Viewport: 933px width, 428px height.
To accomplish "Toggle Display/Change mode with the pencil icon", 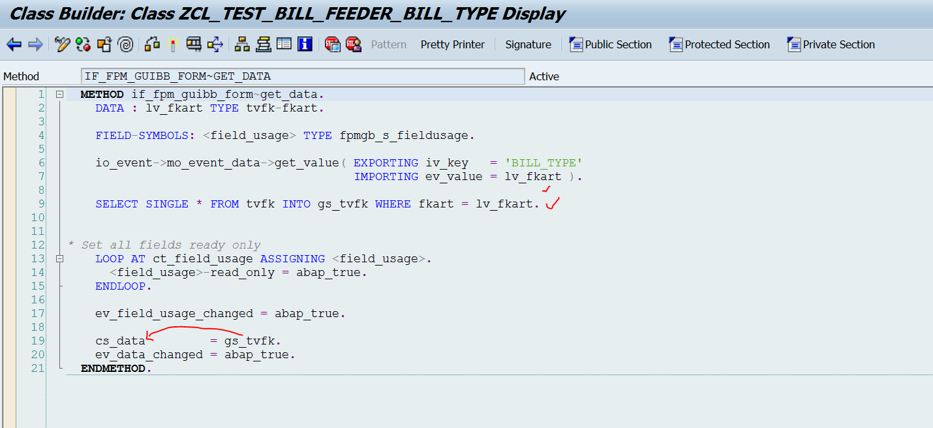I will [62, 44].
